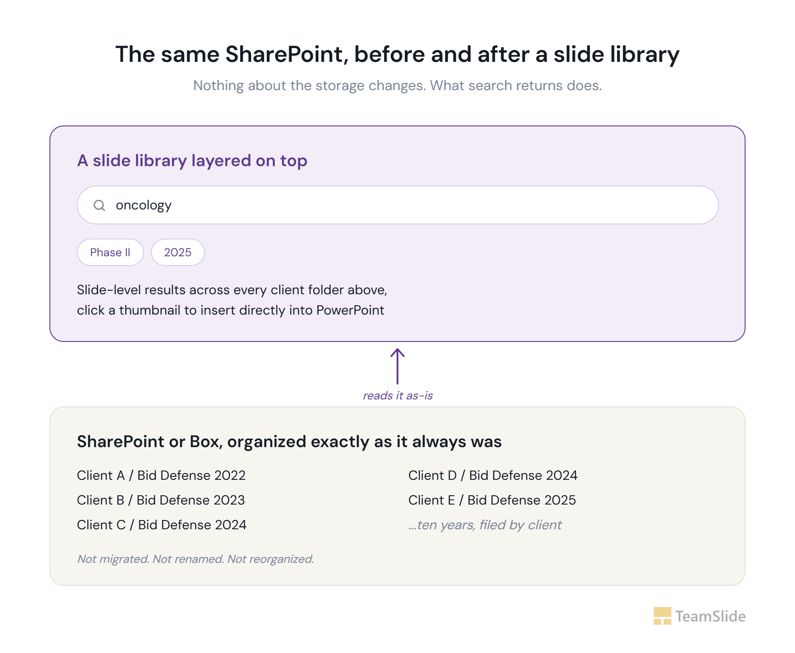This screenshot has height=653, width=795.
Task: Toggle the 2025 filter chip
Action: click(178, 252)
